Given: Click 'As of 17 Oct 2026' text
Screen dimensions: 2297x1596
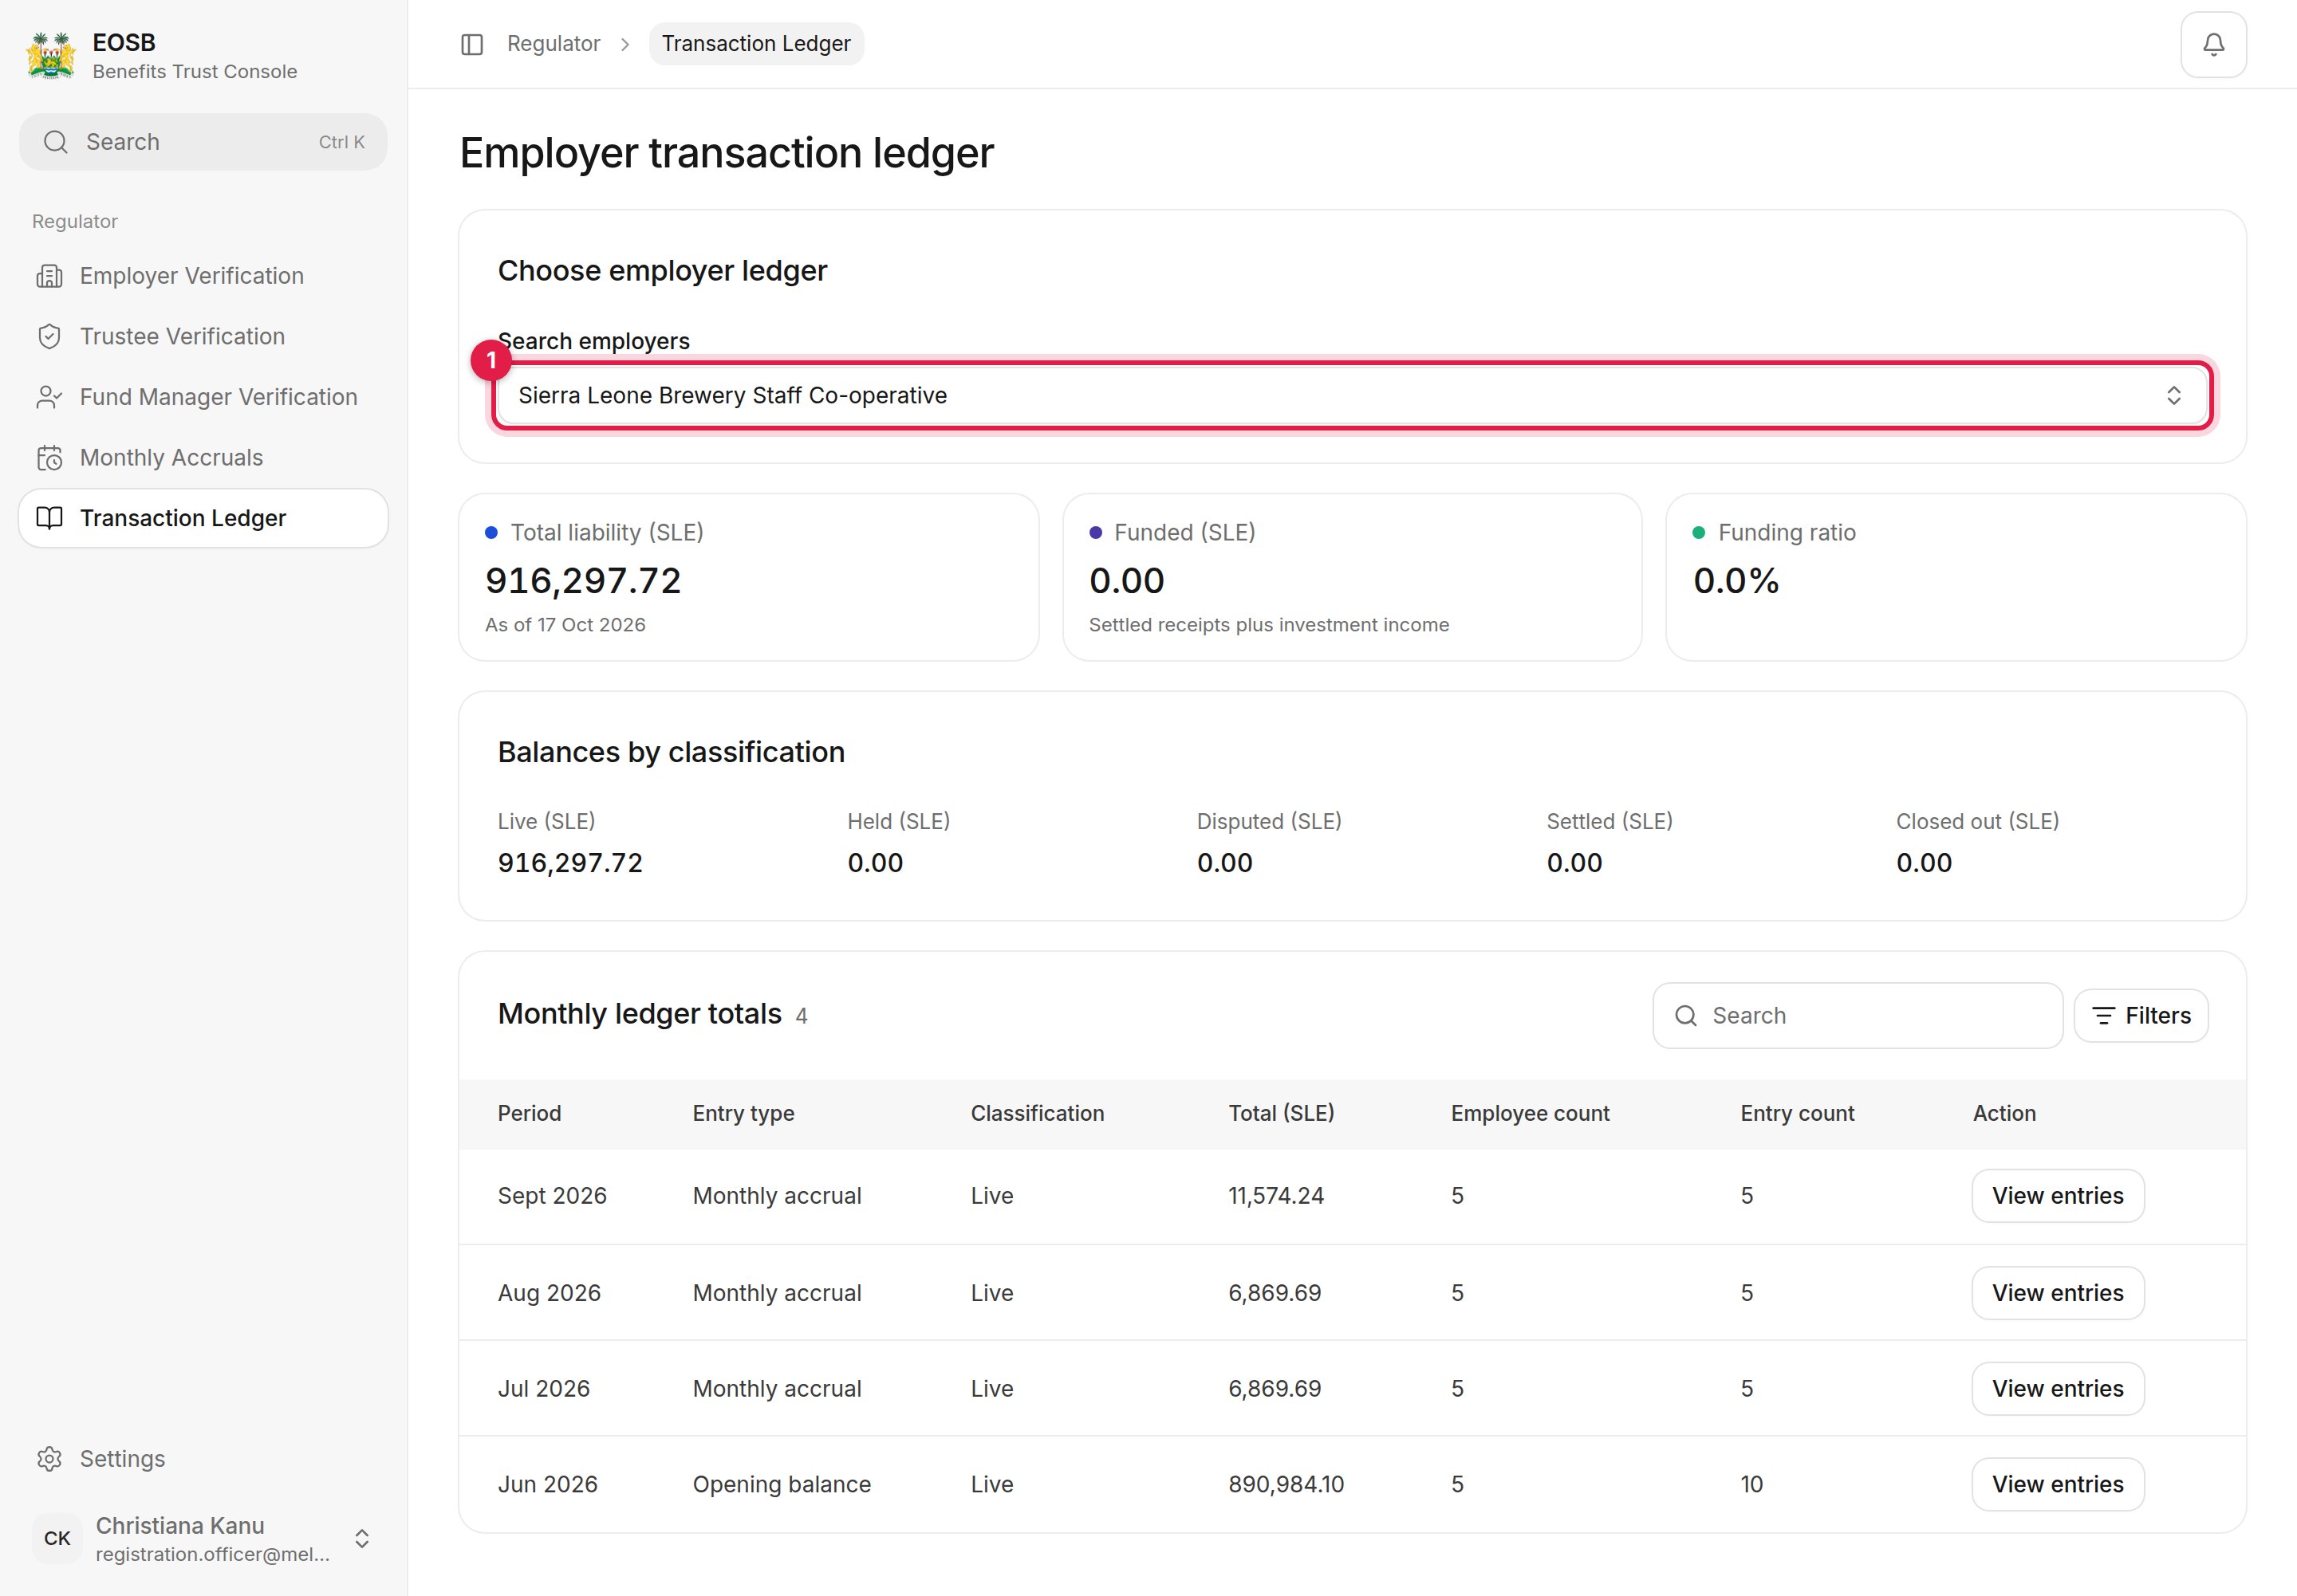Looking at the screenshot, I should click(565, 625).
